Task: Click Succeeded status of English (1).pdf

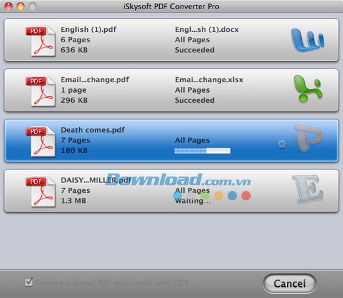Action: click(x=195, y=50)
